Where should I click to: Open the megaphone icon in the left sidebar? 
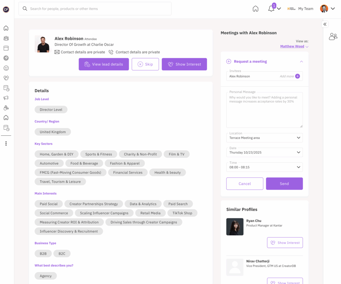[x=6, y=98]
